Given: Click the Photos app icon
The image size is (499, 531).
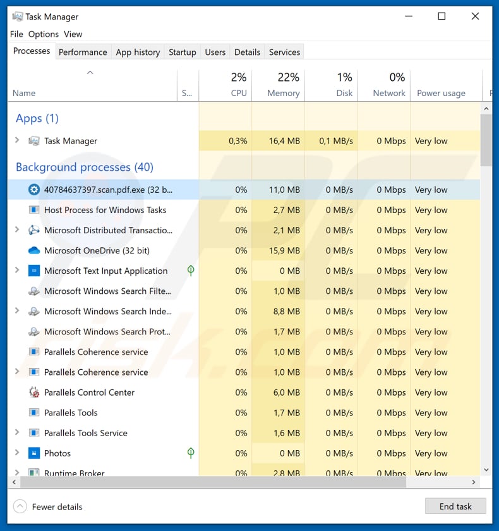Looking at the screenshot, I should [x=34, y=453].
